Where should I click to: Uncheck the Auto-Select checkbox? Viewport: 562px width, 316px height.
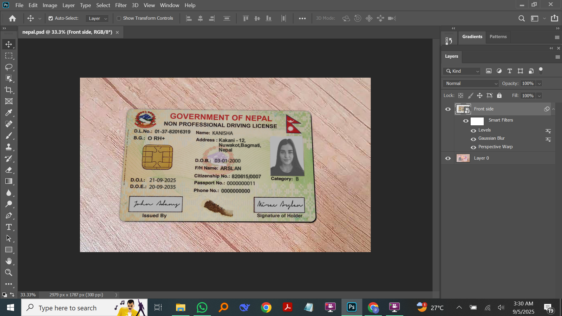[51, 18]
